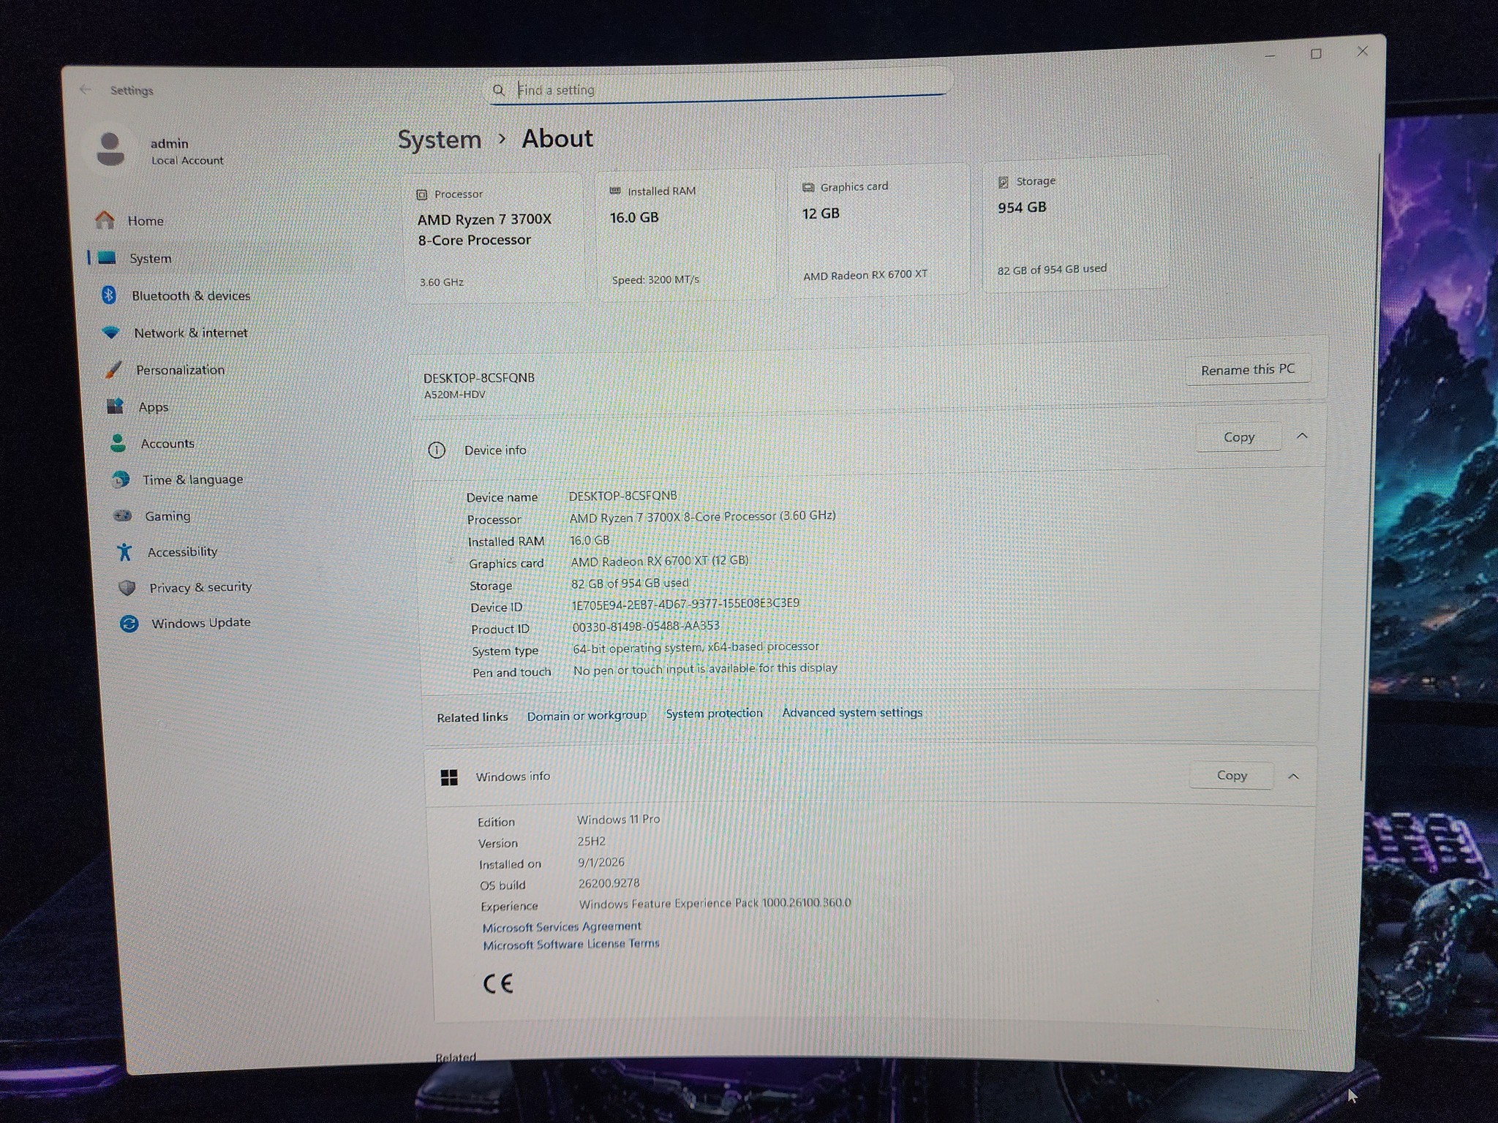Click device name DESKTOP-8CSFQNB in Device info
This screenshot has height=1123, width=1498.
(622, 496)
